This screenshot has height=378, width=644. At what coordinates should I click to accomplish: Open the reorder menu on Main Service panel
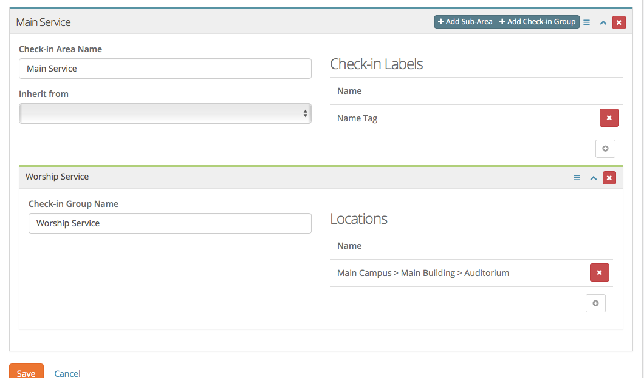pos(586,22)
